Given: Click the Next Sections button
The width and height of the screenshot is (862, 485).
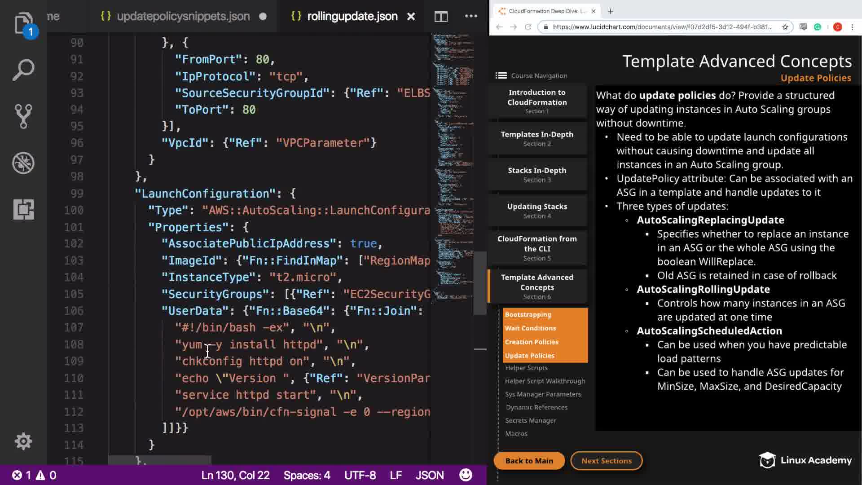Looking at the screenshot, I should pyautogui.click(x=606, y=461).
